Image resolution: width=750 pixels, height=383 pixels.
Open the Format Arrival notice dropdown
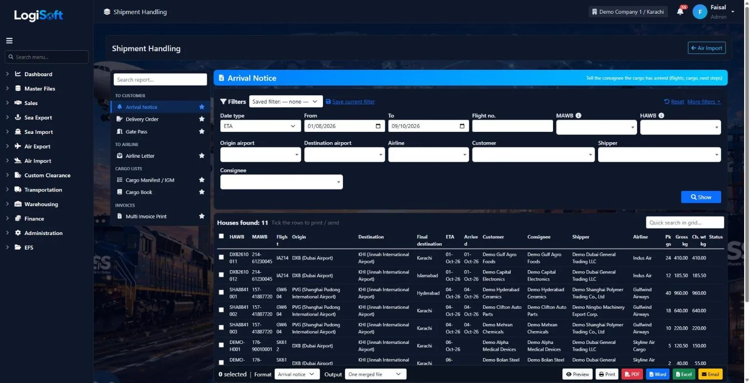point(297,374)
